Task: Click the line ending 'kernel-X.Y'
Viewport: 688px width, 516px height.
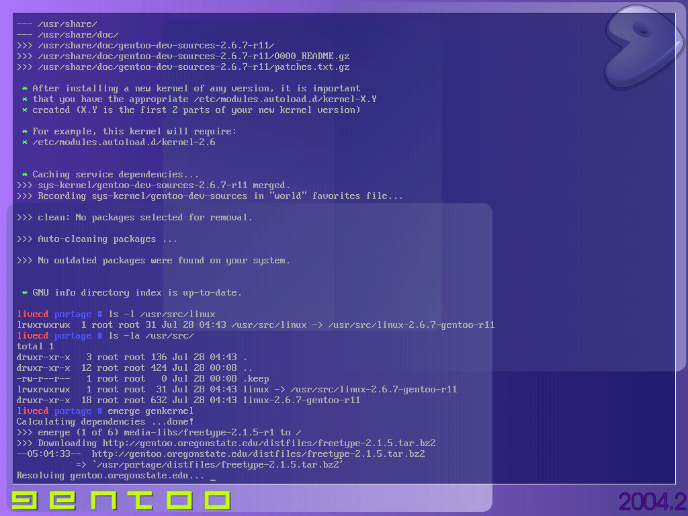Action: (x=199, y=99)
